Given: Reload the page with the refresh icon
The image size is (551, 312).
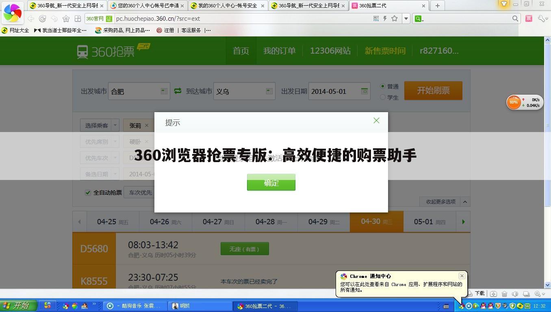Looking at the screenshot, I should [42, 18].
